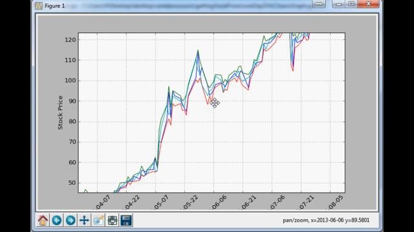Click the 08-05 date tick label
Screen dimensions: 414x232
point(336,203)
